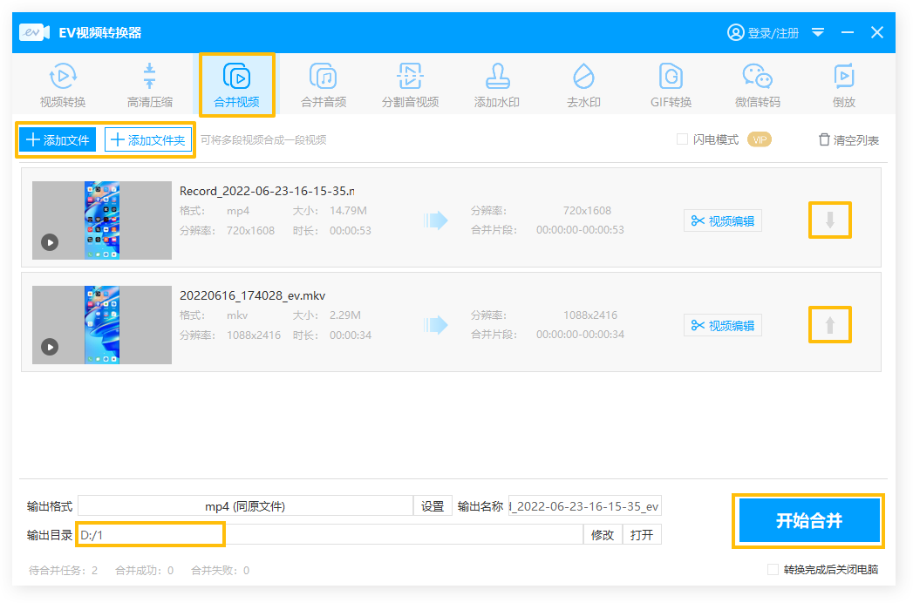Select the 20220616_174028_ev.mkv thumbnail

click(x=102, y=325)
